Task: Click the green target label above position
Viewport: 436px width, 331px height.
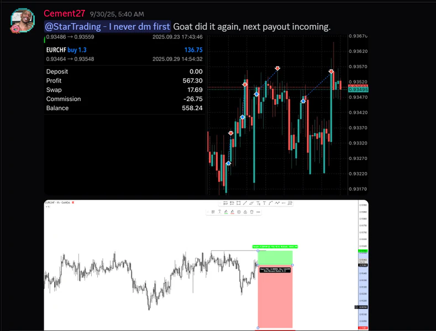Action: [275, 247]
